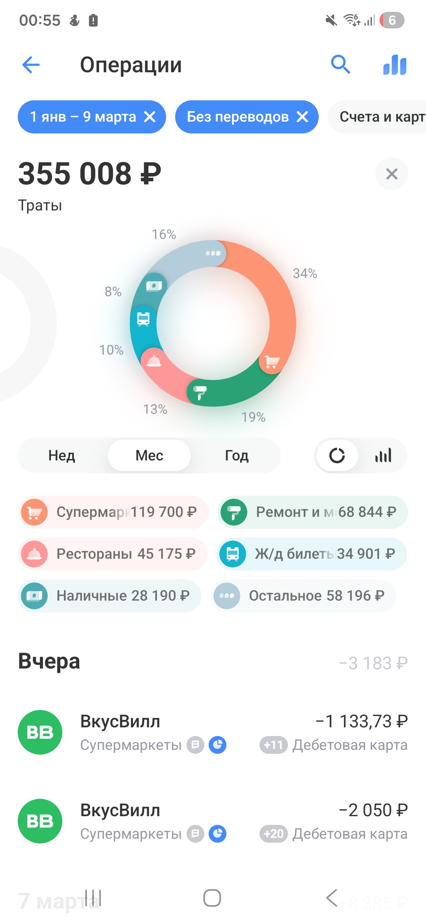426x924 pixels.
Task: Select the Нед period tab
Action: pos(62,455)
